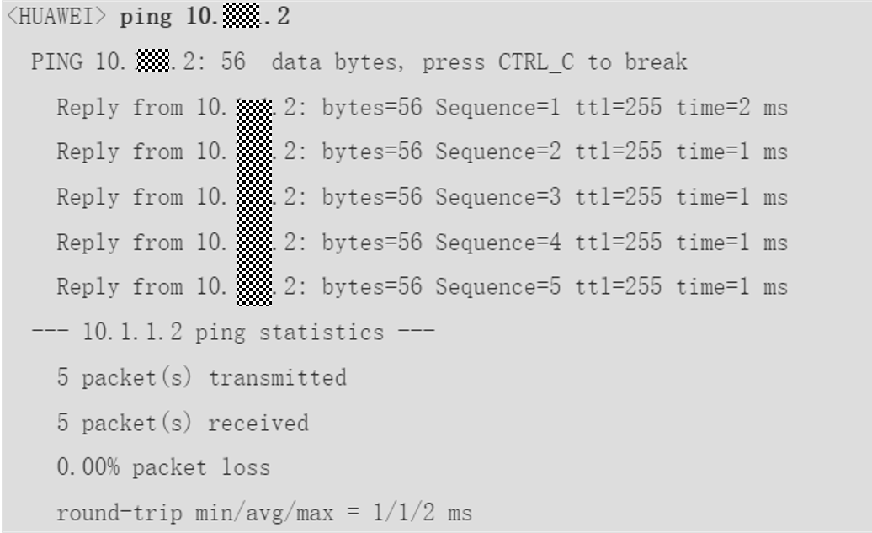Click the redacted box in ping command
Screen dimensions: 872x533
click(241, 16)
